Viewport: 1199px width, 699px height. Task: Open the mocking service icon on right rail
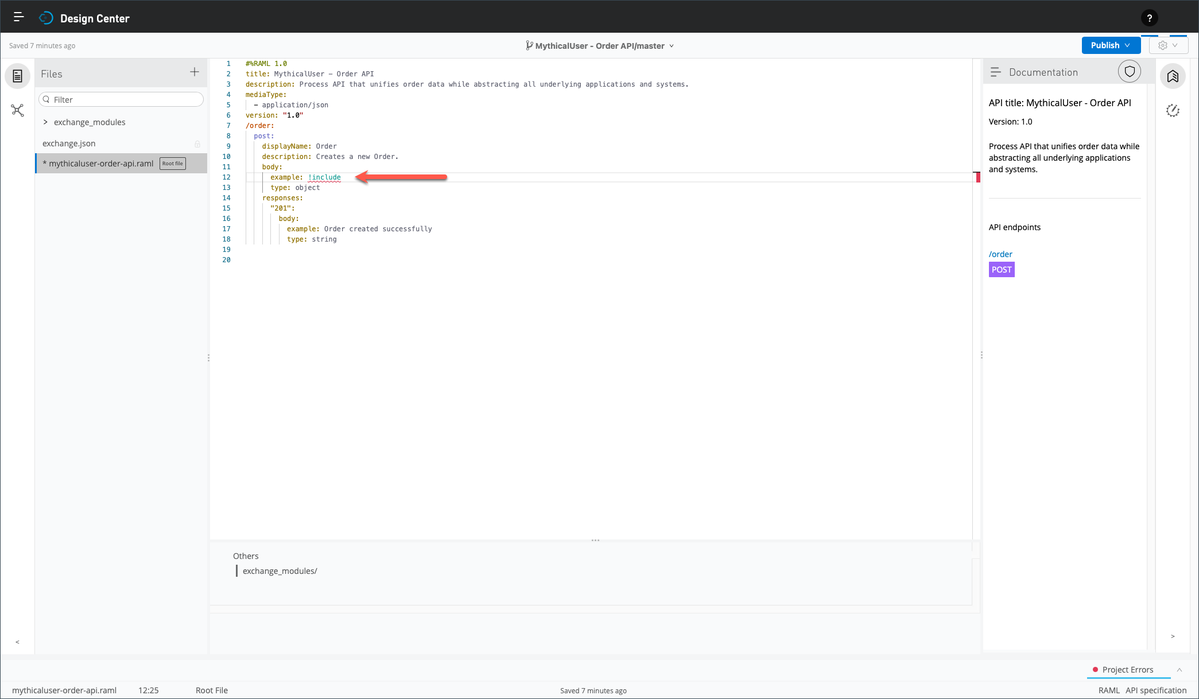[1173, 110]
